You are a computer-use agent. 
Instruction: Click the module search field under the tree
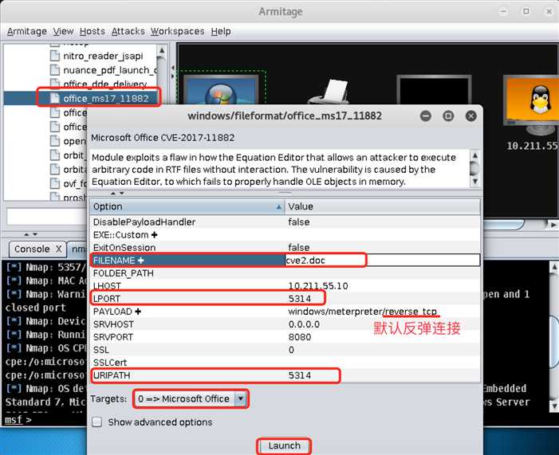click(46, 216)
